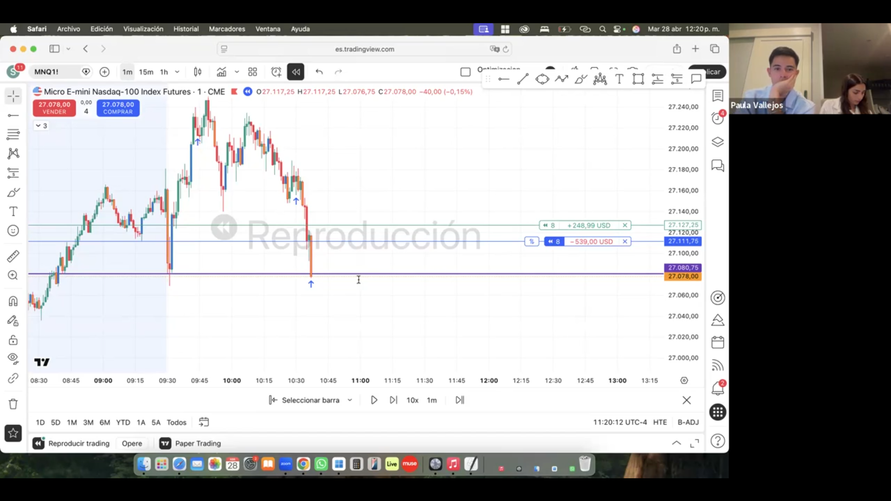Select the YTD date range

(x=123, y=423)
